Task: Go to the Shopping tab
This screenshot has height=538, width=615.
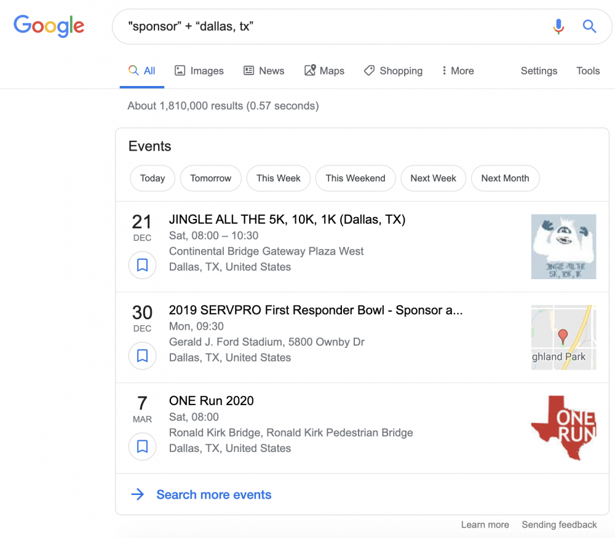Action: 393,71
